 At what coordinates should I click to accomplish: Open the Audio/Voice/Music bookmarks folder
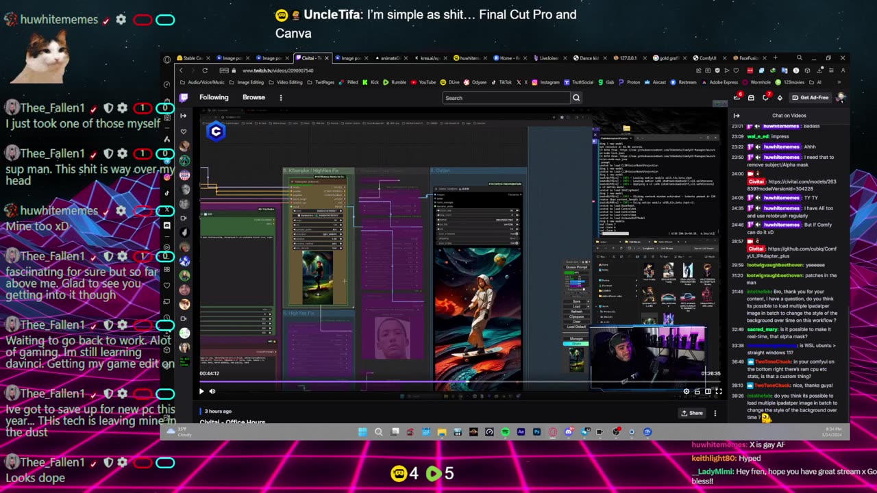pyautogui.click(x=202, y=82)
